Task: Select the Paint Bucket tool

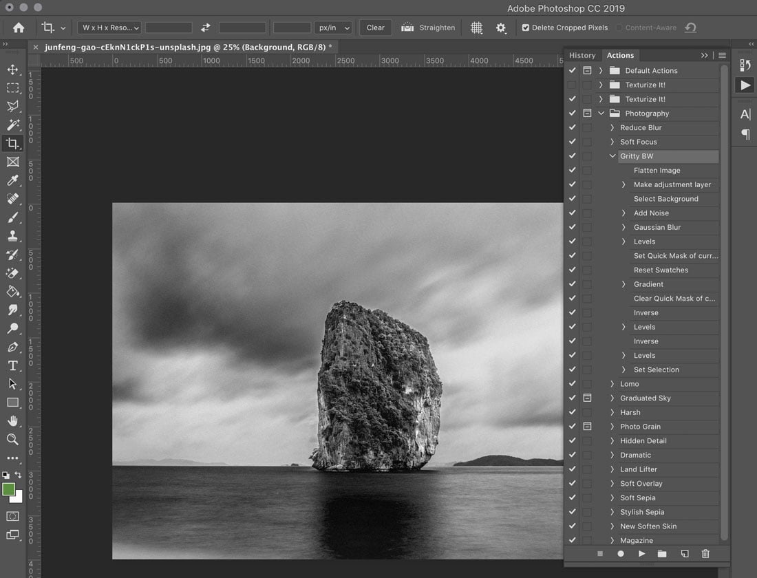Action: click(x=12, y=291)
